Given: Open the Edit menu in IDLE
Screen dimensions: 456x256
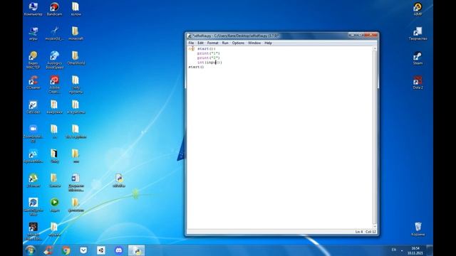Looking at the screenshot, I should coord(200,43).
